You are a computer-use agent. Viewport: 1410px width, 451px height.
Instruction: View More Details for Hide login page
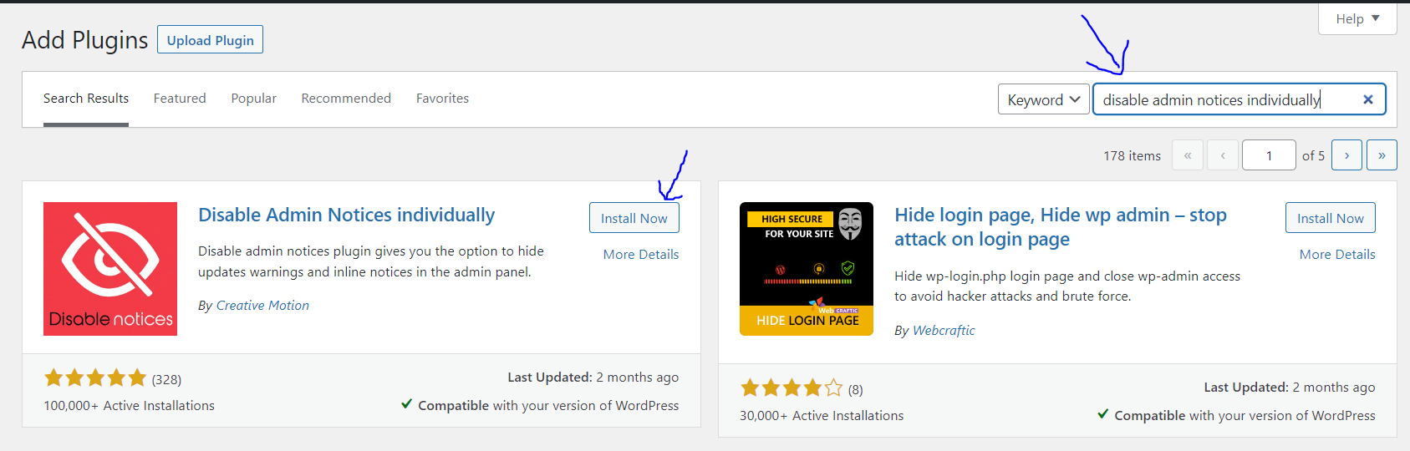tap(1337, 255)
